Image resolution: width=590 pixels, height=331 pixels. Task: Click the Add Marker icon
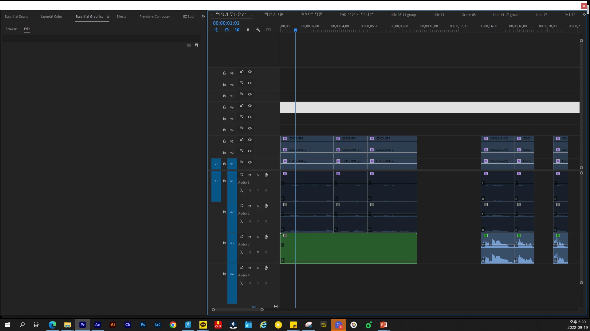tap(248, 30)
